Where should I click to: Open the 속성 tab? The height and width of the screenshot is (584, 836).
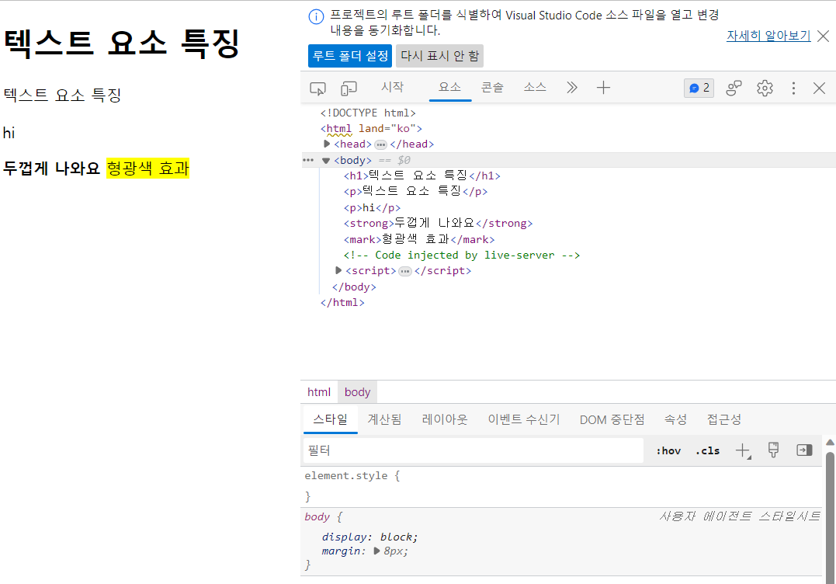tap(675, 419)
